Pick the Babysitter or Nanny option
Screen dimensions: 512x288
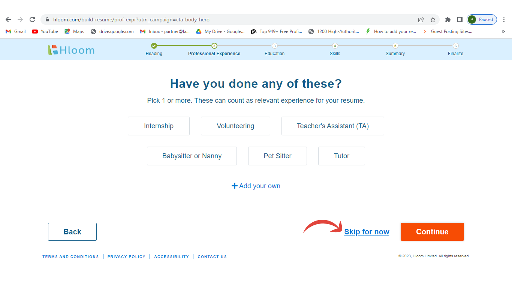point(192,156)
